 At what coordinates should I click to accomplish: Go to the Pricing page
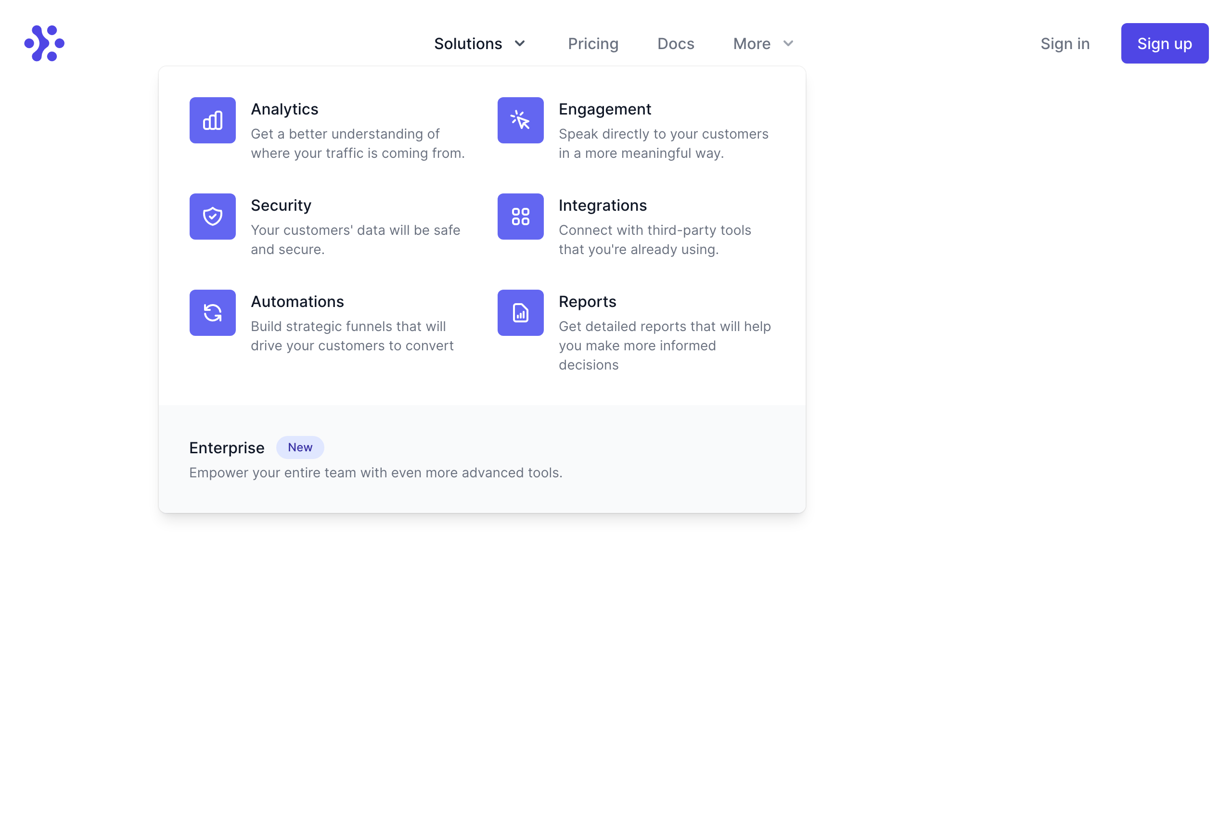(x=593, y=44)
